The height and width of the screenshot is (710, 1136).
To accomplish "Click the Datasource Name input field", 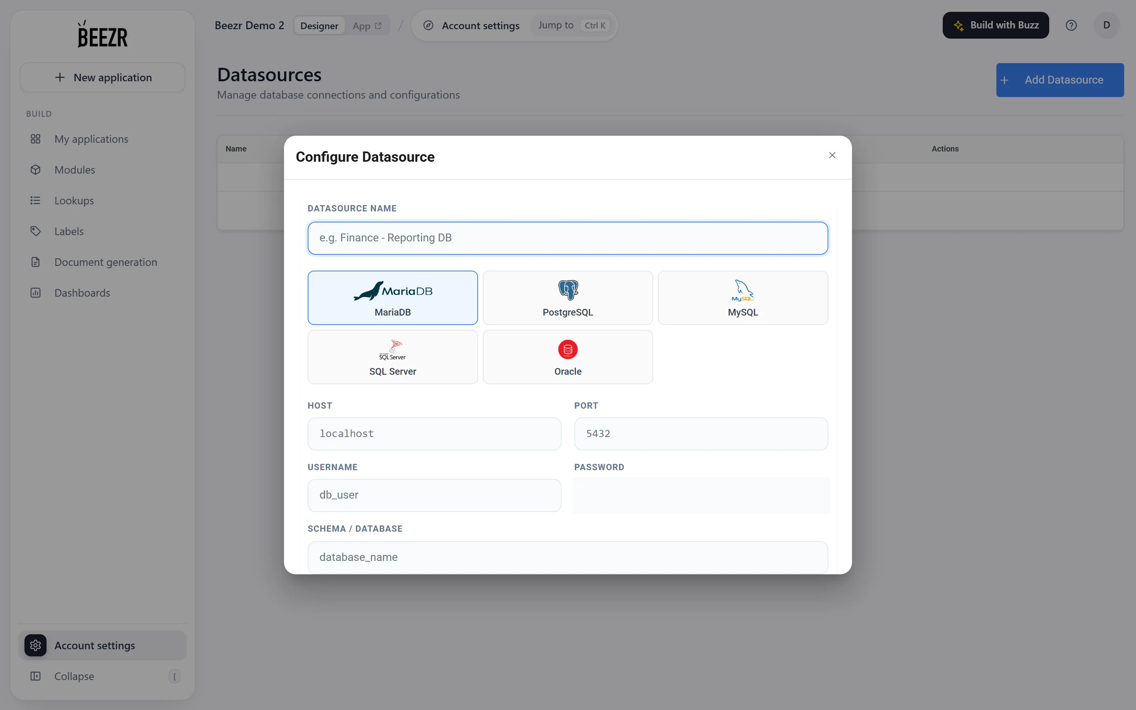I will [568, 238].
